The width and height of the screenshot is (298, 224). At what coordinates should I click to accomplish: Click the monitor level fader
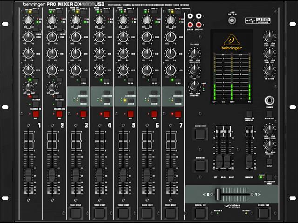(250, 161)
